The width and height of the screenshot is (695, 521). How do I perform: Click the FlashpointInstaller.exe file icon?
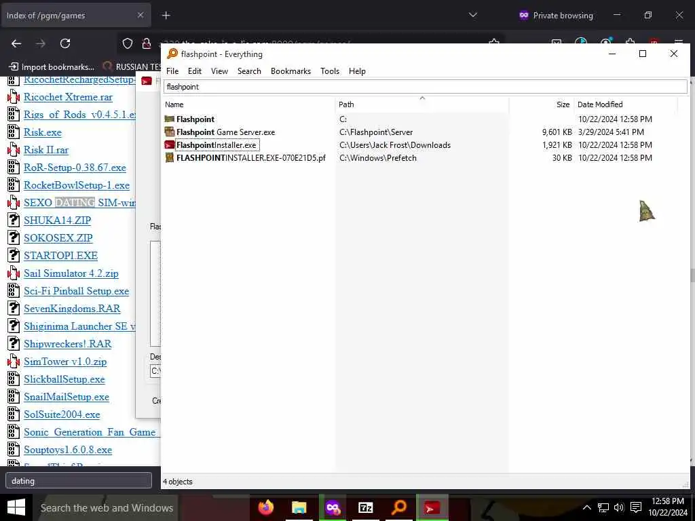pos(169,145)
